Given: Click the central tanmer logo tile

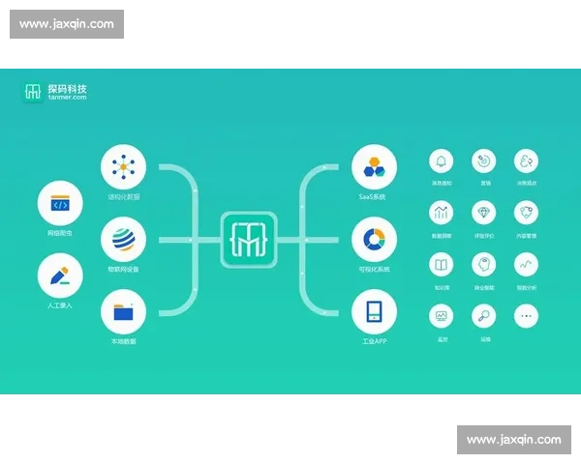Looking at the screenshot, I should click(249, 240).
